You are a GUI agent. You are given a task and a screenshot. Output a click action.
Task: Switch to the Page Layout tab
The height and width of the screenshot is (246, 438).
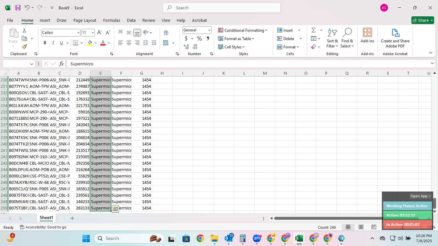[x=85, y=20]
